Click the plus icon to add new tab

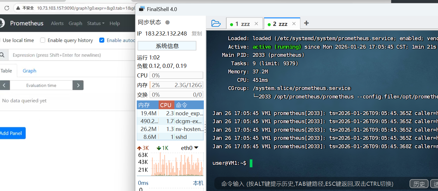tap(306, 23)
